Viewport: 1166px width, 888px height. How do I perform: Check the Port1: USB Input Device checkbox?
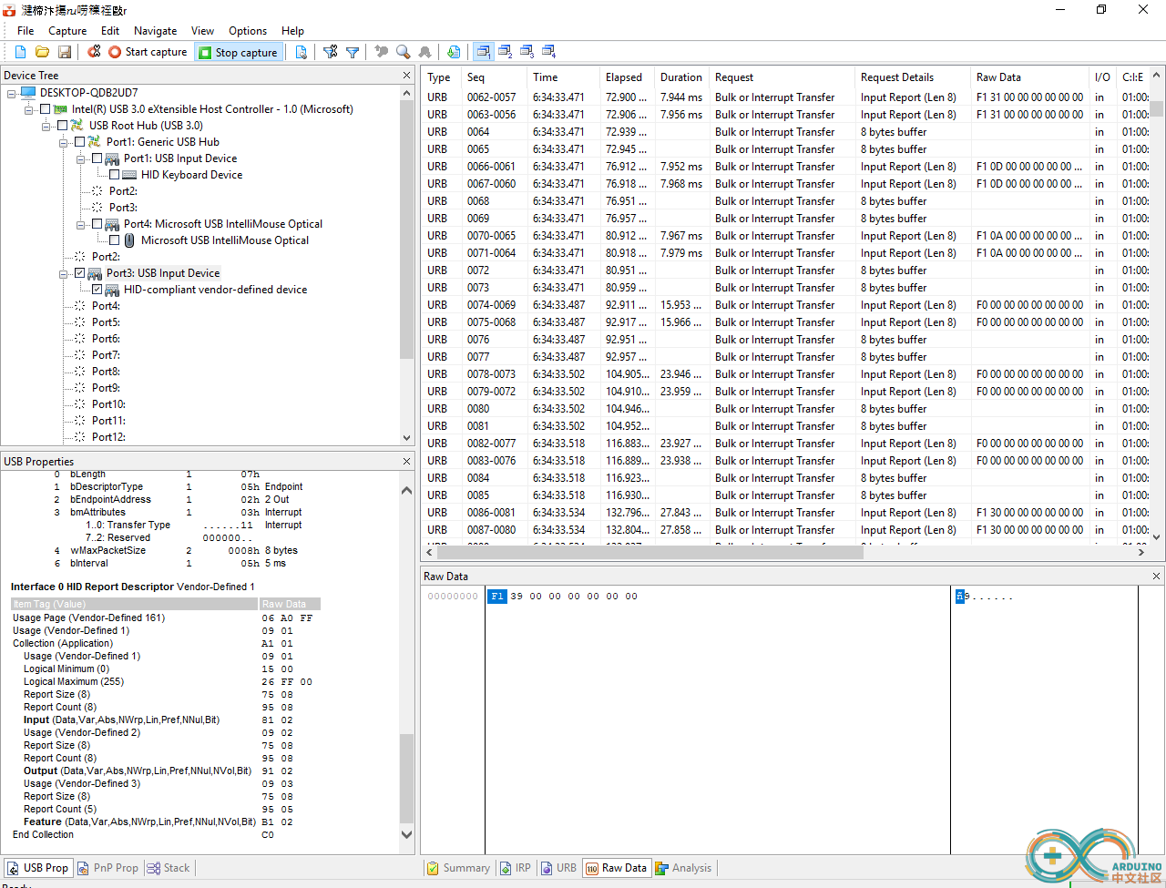(97, 158)
